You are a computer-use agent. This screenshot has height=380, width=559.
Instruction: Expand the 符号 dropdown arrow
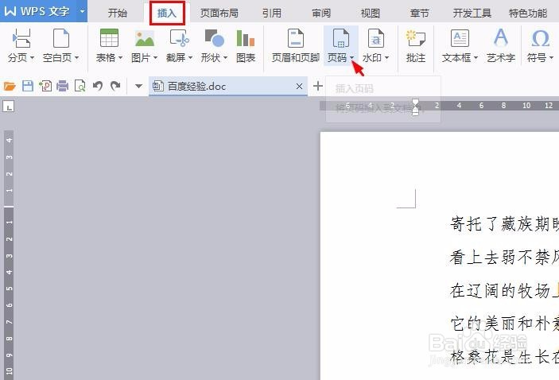pos(551,58)
